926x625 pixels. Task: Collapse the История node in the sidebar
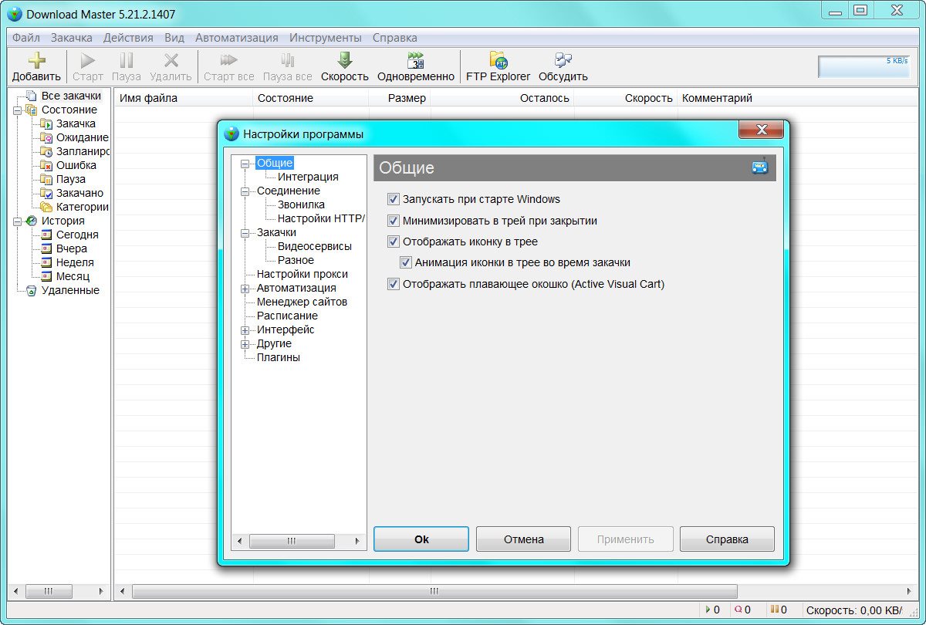click(x=17, y=221)
